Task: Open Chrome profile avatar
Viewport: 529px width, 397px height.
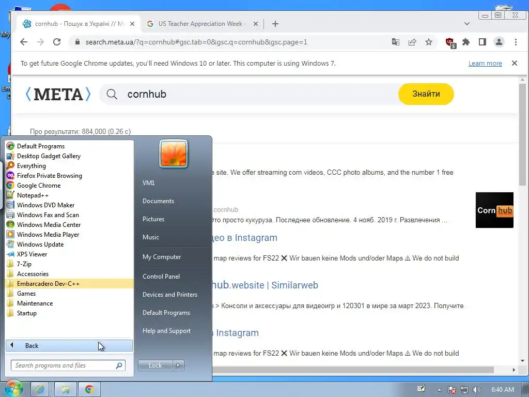Action: coord(499,42)
